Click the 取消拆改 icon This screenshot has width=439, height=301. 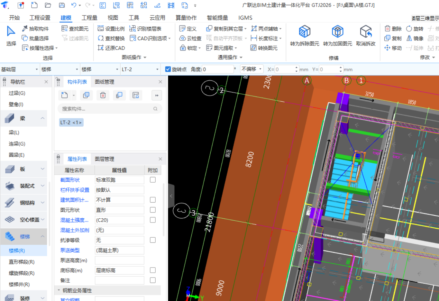tap(366, 32)
